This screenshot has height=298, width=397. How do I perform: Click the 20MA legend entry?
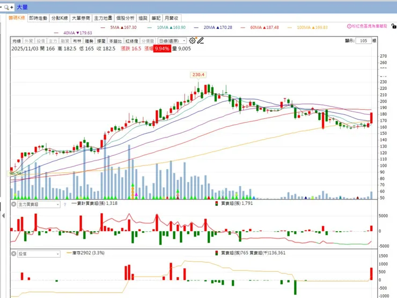pos(213,27)
